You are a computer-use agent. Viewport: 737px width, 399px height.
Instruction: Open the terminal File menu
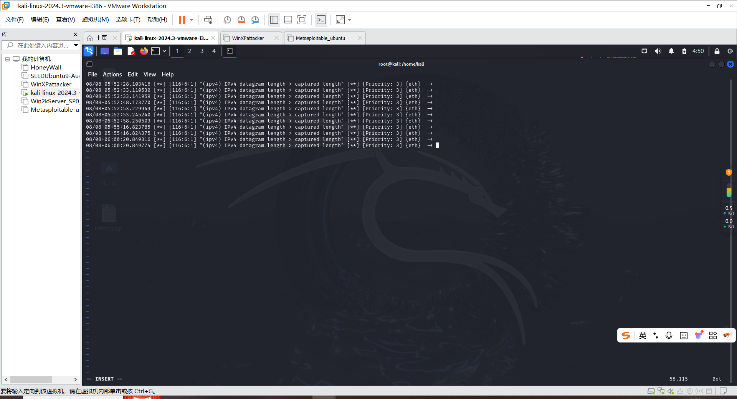point(93,75)
